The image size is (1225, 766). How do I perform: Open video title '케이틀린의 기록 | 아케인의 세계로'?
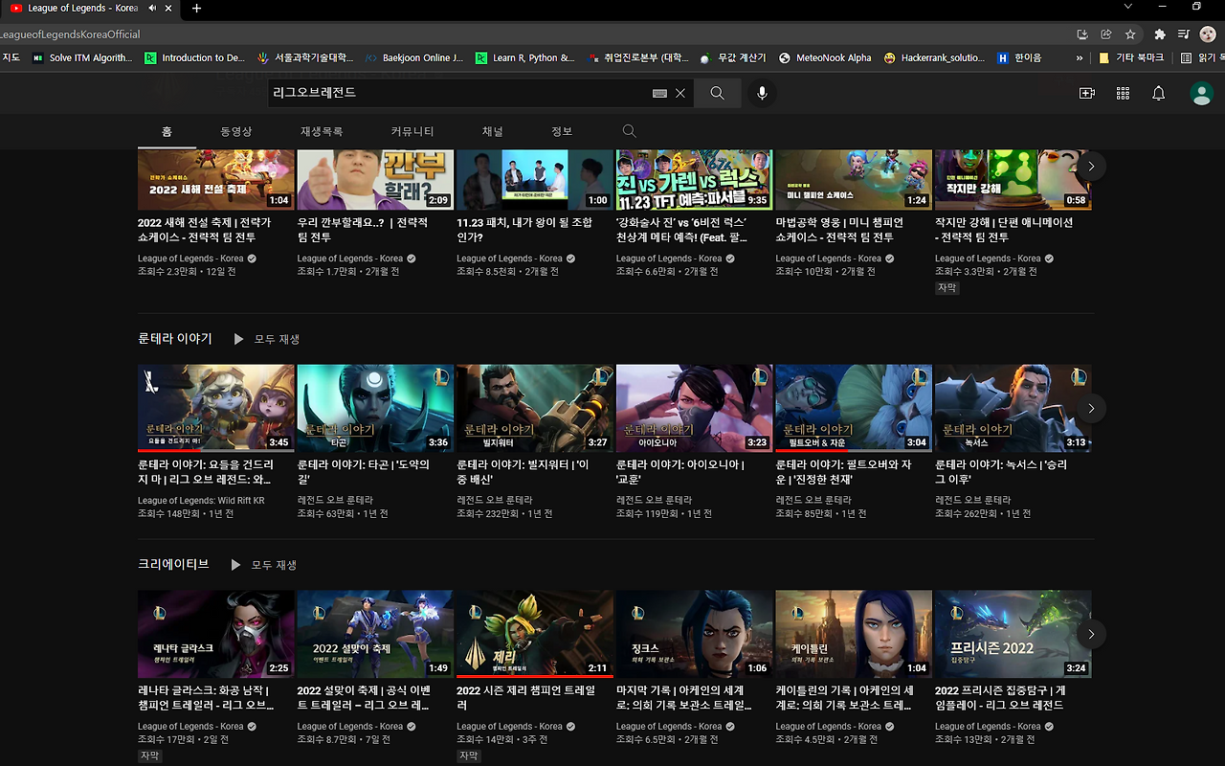click(x=845, y=698)
